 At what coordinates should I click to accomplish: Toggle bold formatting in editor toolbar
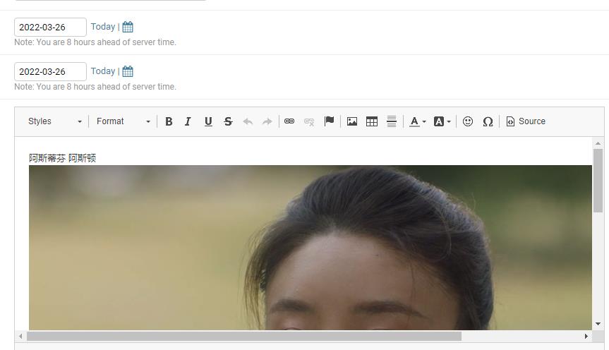pos(169,121)
